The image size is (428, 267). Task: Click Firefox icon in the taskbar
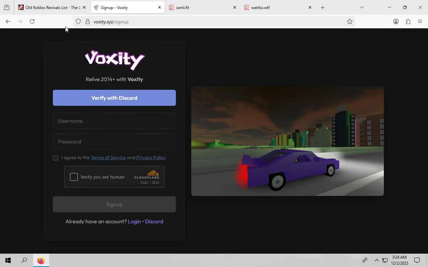click(x=41, y=260)
